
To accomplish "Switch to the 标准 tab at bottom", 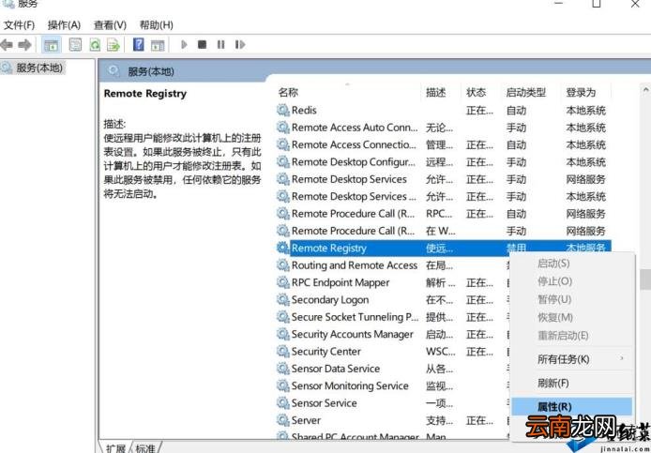I will (145, 448).
